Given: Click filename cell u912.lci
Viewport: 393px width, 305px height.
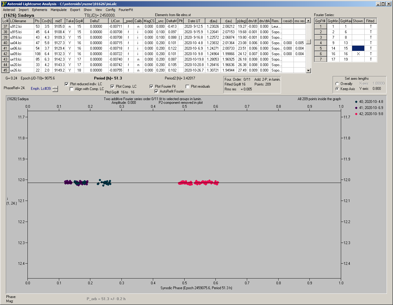Looking at the screenshot, I should [x=21, y=26].
